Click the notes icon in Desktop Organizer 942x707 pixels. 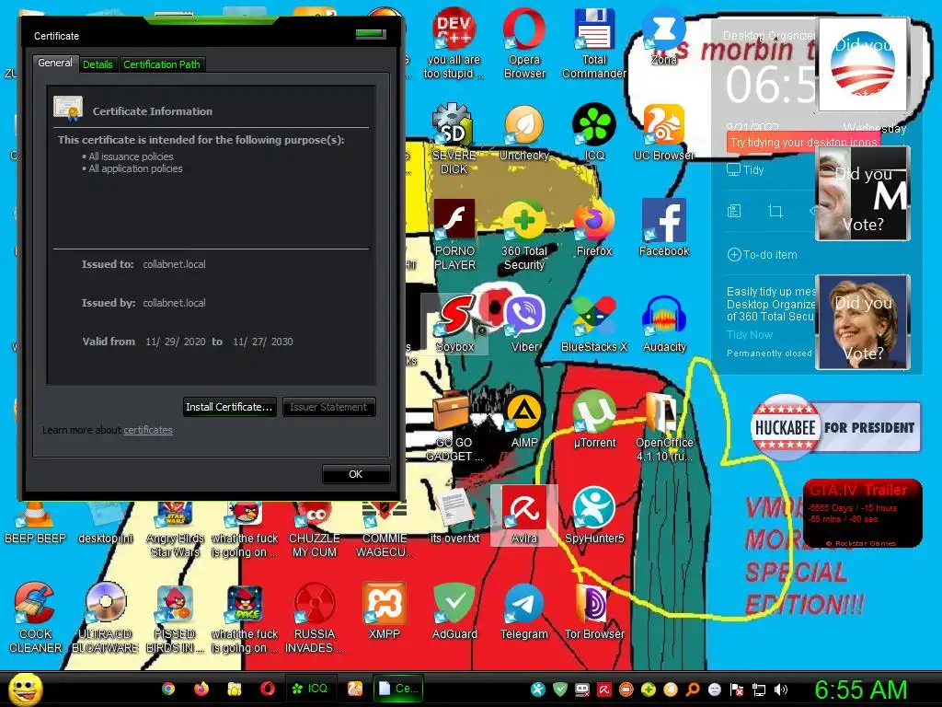coord(734,211)
